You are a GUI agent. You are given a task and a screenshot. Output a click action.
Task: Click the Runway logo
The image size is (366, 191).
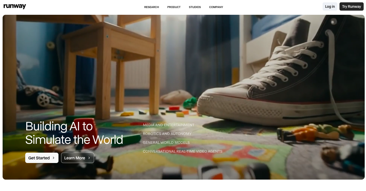(15, 6)
